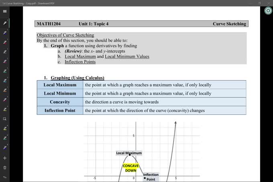Image resolution: width=273 pixels, height=182 pixels.
Task: Select the gray pen, fourth pen in the sidebar
Action: (x=5, y=52)
